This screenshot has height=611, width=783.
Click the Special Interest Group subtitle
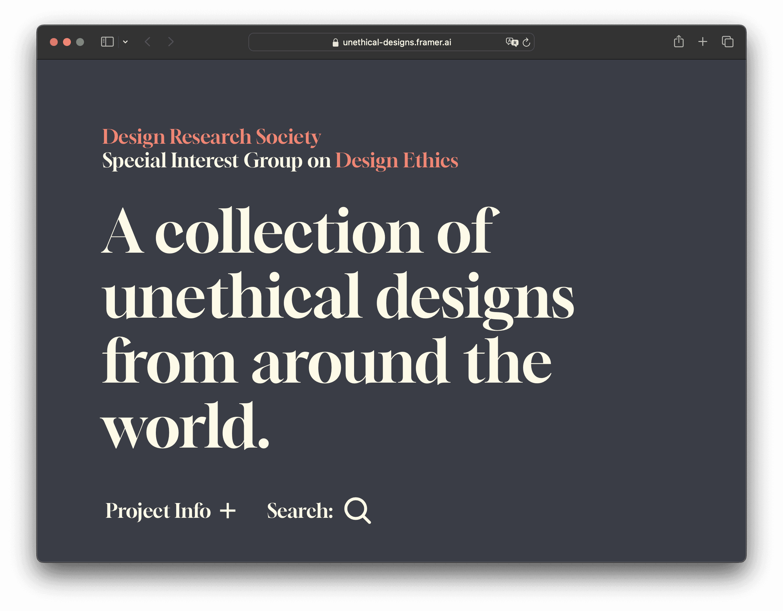point(217,161)
